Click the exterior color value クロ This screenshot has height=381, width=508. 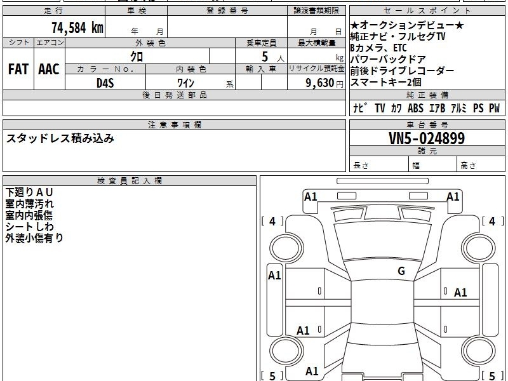(x=137, y=57)
